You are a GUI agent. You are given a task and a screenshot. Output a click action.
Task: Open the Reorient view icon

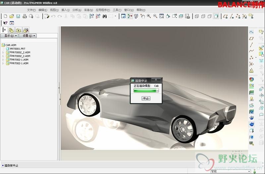[168, 16]
